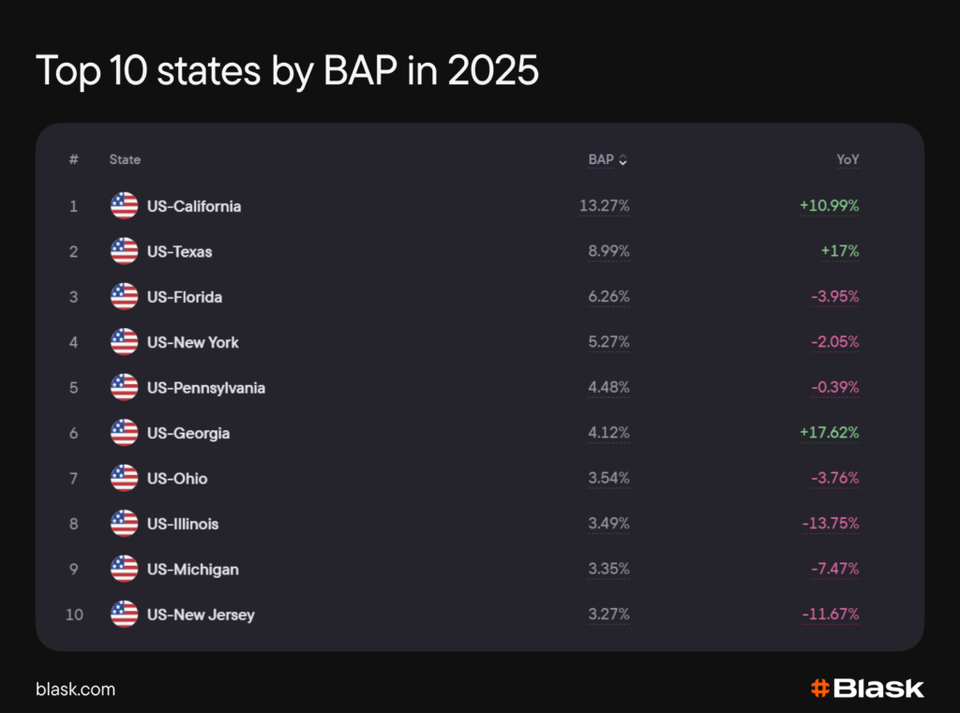This screenshot has height=713, width=960.
Task: Click the flag icon beside US-Florida
Action: [x=124, y=297]
